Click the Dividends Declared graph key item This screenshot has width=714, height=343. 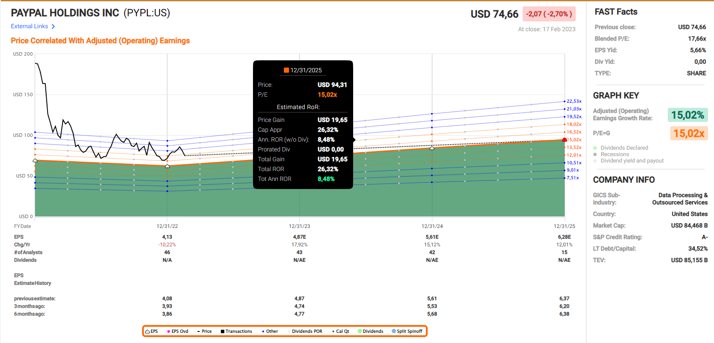624,148
